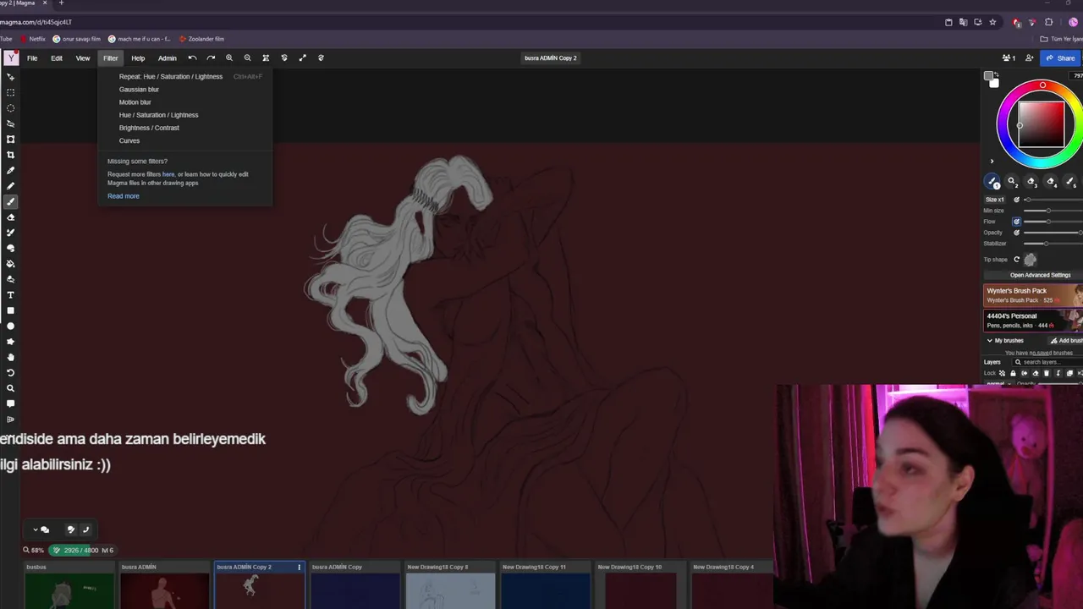Select the pencil tool

pyautogui.click(x=11, y=186)
